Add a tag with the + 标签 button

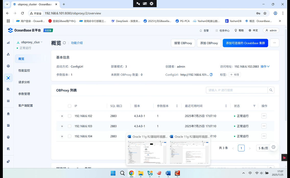click(x=235, y=75)
